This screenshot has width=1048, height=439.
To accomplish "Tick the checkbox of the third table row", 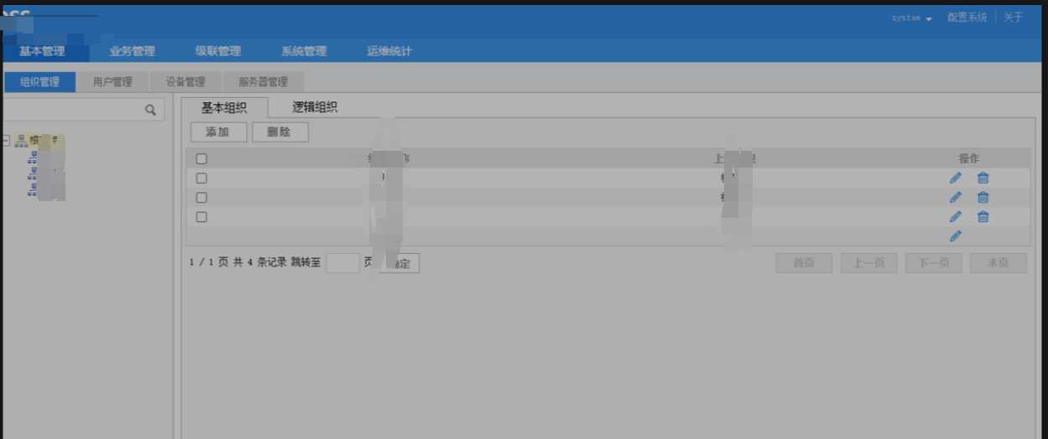I will pyautogui.click(x=201, y=217).
